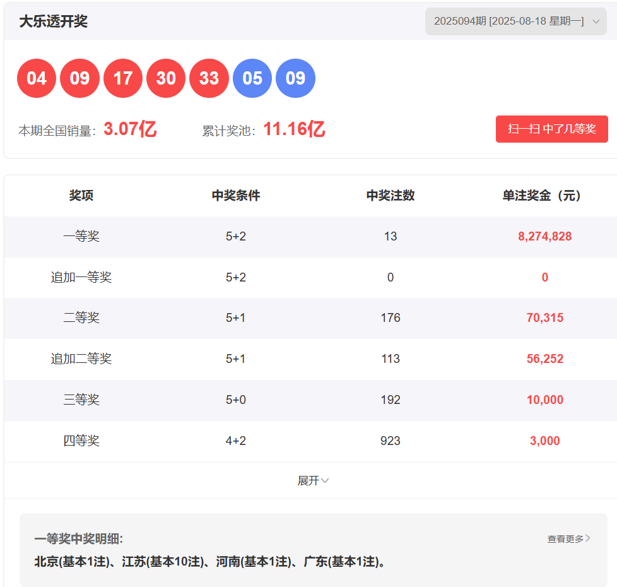The width and height of the screenshot is (617, 587).
Task: Click the 奖项 column header
Action: [x=81, y=196]
